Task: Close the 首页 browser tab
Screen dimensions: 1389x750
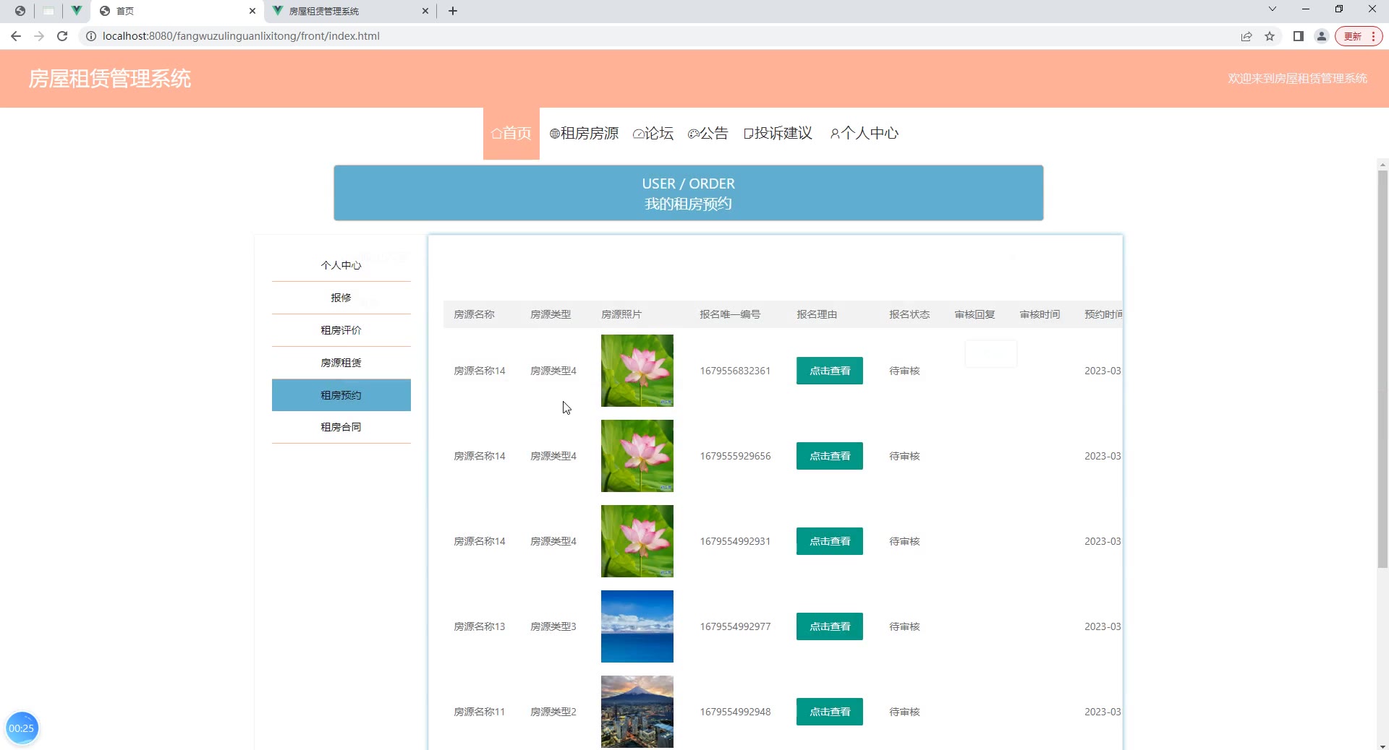Action: pos(252,11)
